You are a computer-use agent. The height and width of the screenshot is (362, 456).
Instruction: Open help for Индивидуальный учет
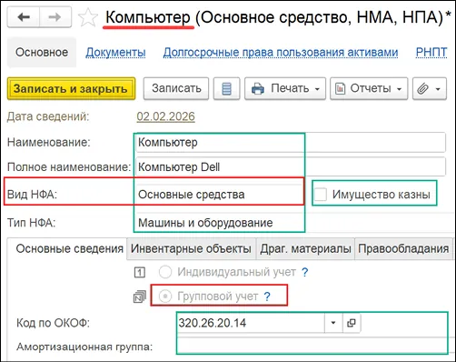(305, 272)
